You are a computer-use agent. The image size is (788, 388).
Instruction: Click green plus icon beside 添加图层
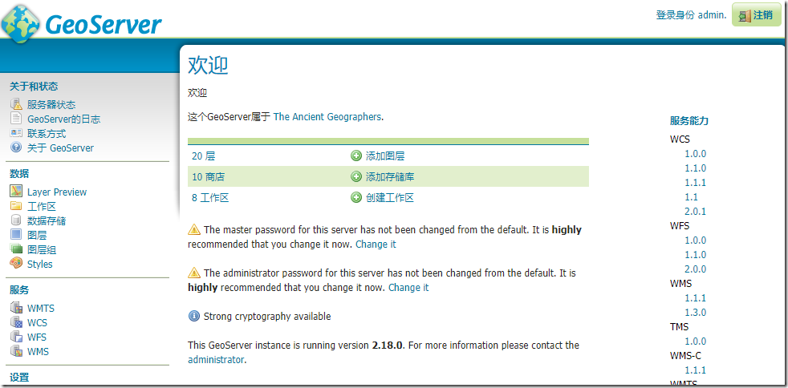[x=355, y=156]
